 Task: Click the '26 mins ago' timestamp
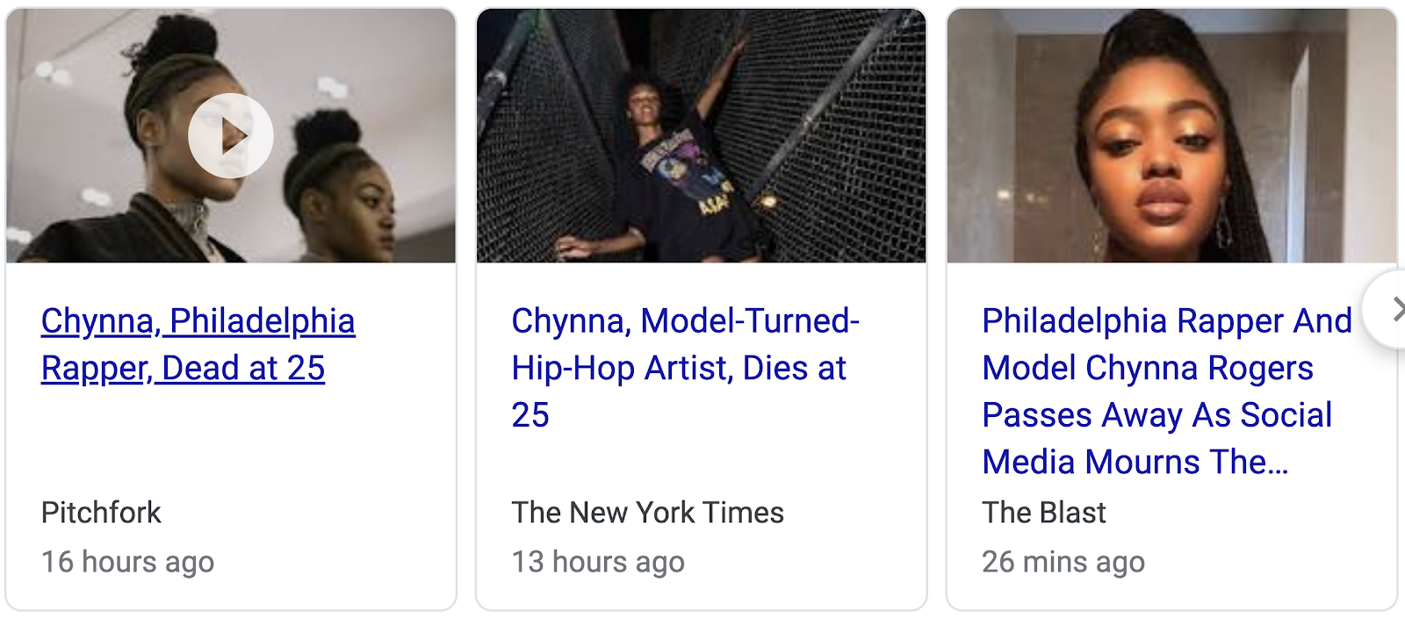pyautogui.click(x=1063, y=562)
